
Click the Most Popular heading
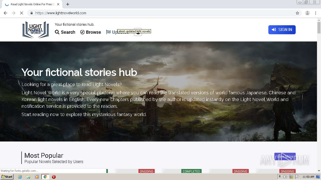44,155
